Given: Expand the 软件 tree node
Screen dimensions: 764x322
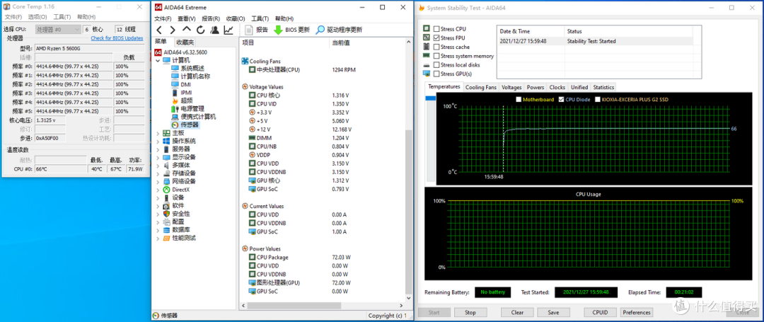Looking at the screenshot, I should [x=157, y=205].
